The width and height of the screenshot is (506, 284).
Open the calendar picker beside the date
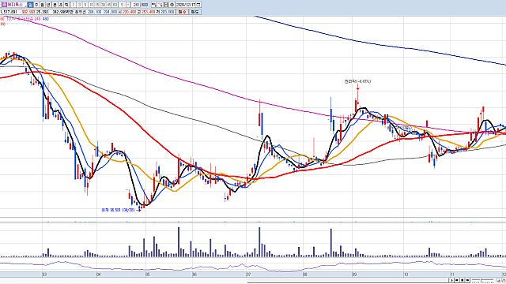(198, 5)
